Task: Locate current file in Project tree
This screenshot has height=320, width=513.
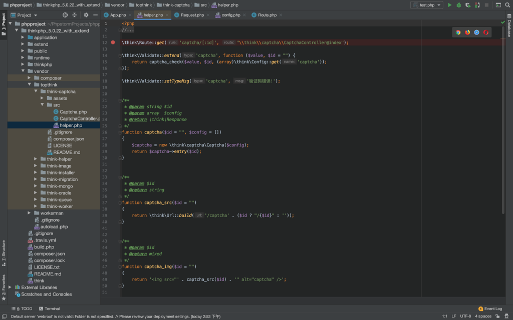Action: (66, 15)
